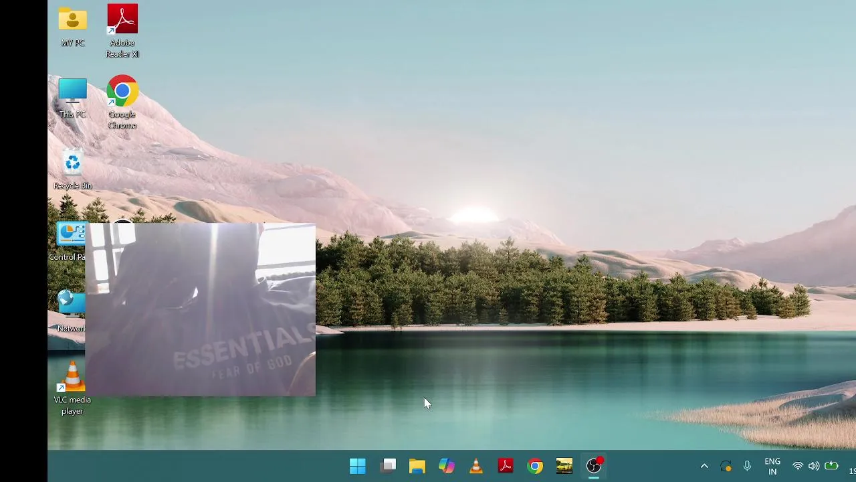Open VLC from the taskbar

[476, 466]
